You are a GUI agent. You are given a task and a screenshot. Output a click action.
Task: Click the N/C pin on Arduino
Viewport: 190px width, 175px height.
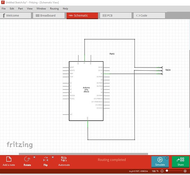66,114
